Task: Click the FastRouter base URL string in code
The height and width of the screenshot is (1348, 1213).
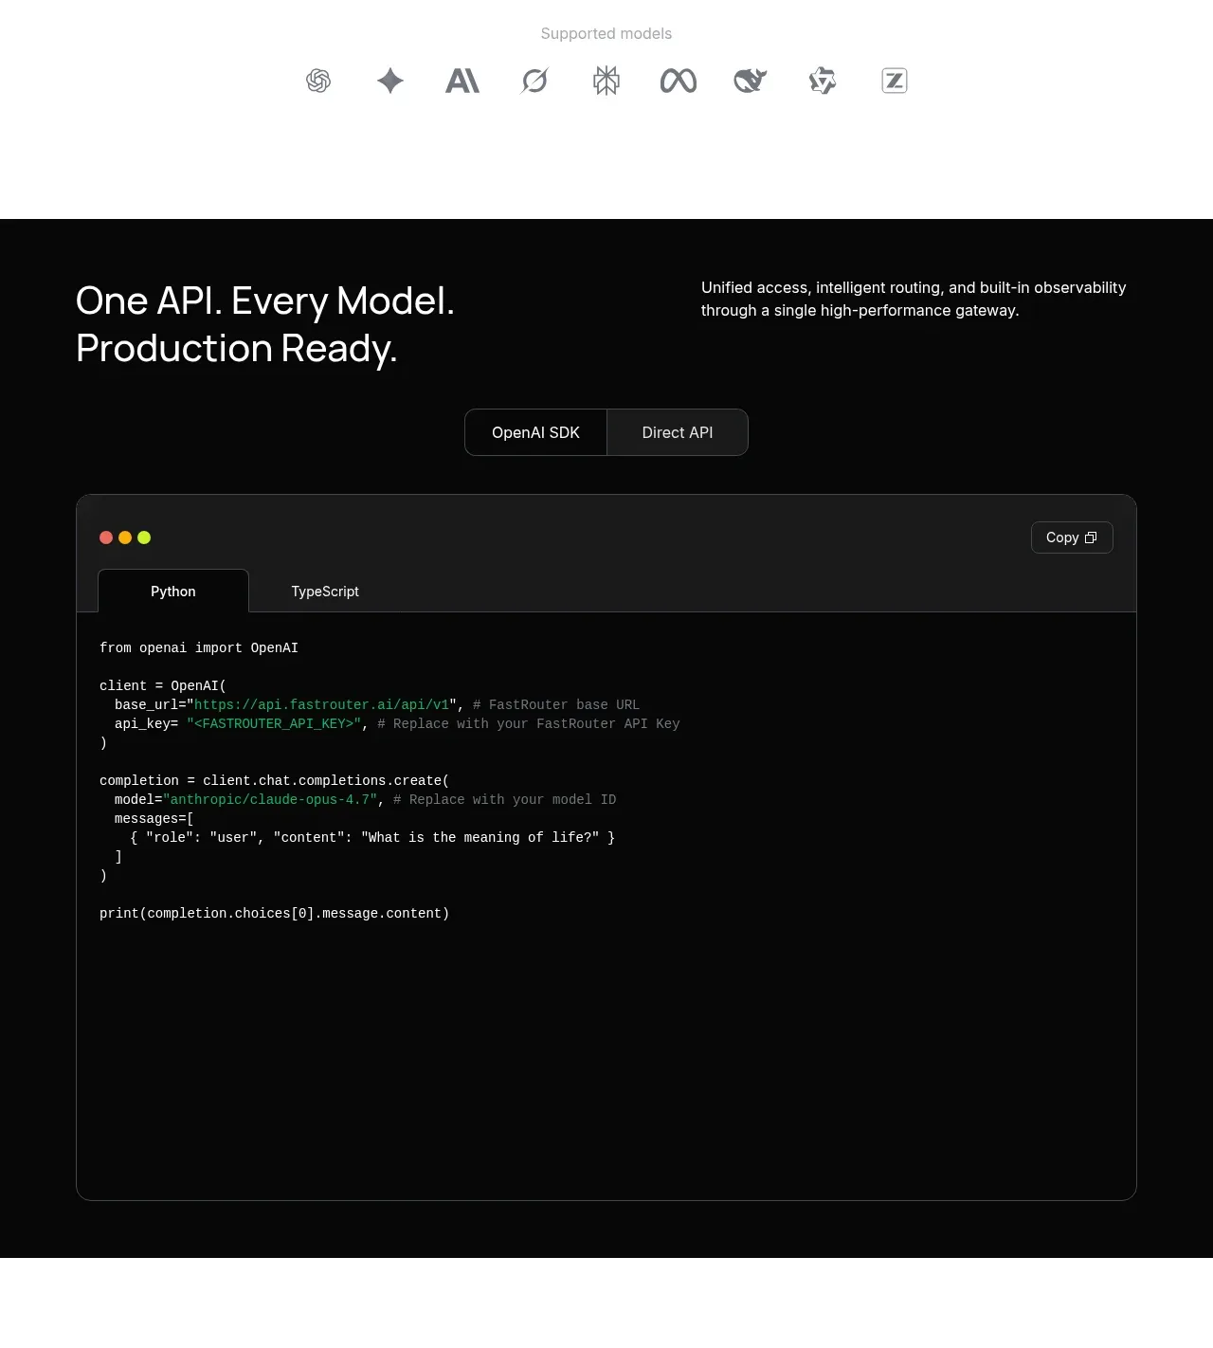Action: pos(322,704)
